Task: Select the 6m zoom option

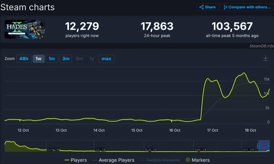Action: click(x=79, y=59)
